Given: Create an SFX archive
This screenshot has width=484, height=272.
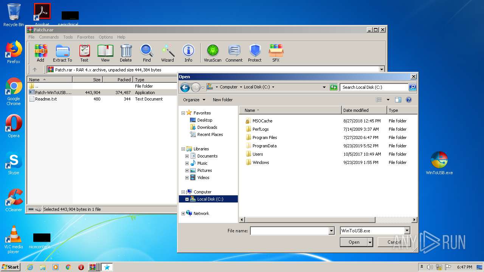Looking at the screenshot, I should (x=276, y=53).
